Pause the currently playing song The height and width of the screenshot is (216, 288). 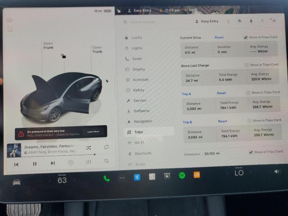pos(35,164)
